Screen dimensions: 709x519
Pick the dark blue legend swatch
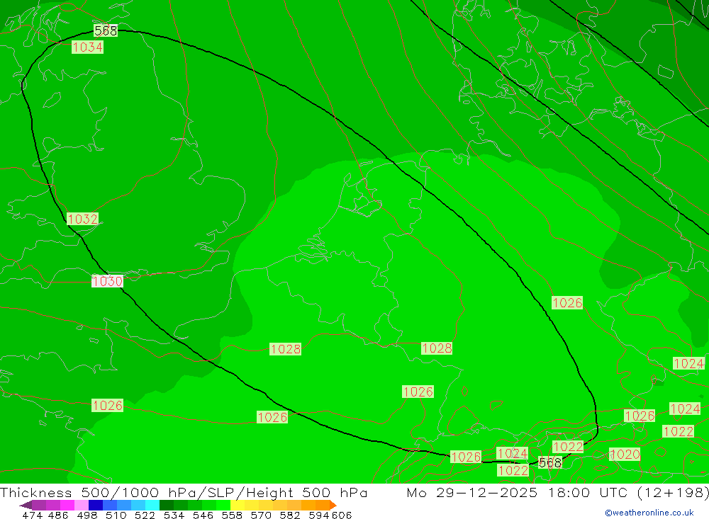(96, 505)
